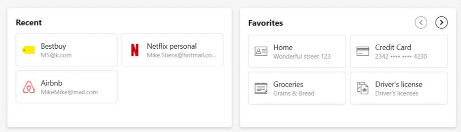This screenshot has height=132, width=461.
Task: Click the Recent section heading
Action: (x=29, y=23)
